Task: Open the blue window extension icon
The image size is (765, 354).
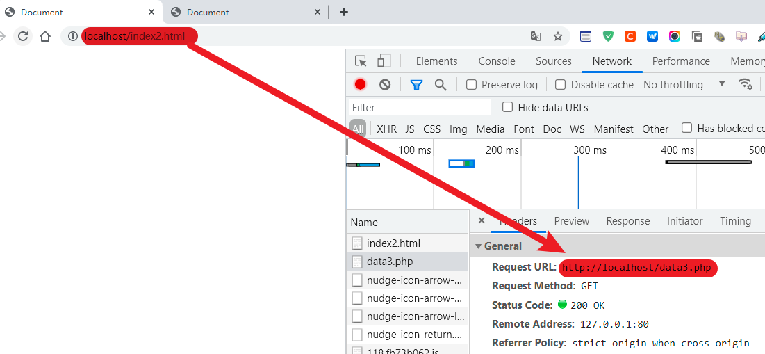Action: 586,35
